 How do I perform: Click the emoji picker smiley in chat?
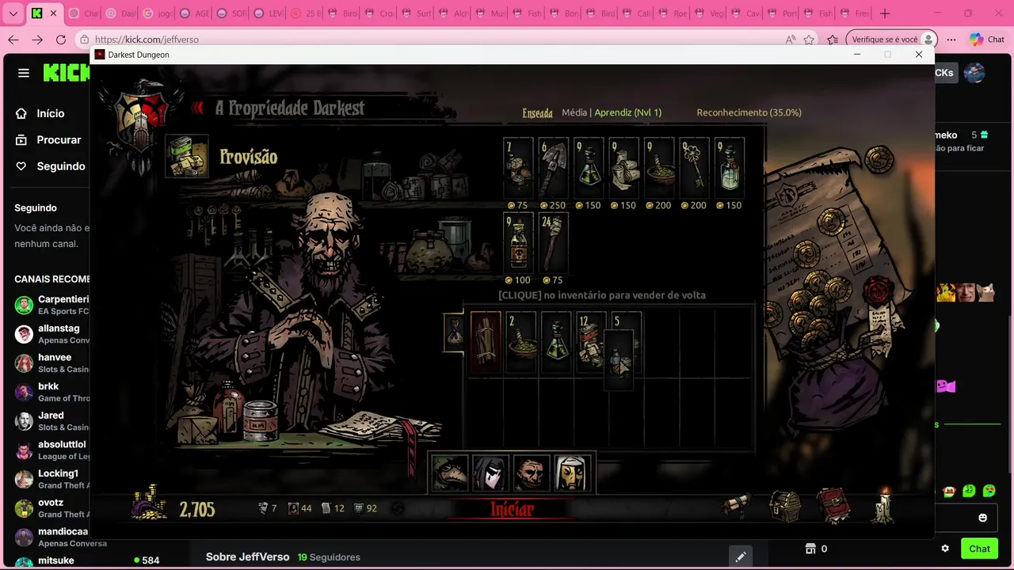[x=982, y=518]
